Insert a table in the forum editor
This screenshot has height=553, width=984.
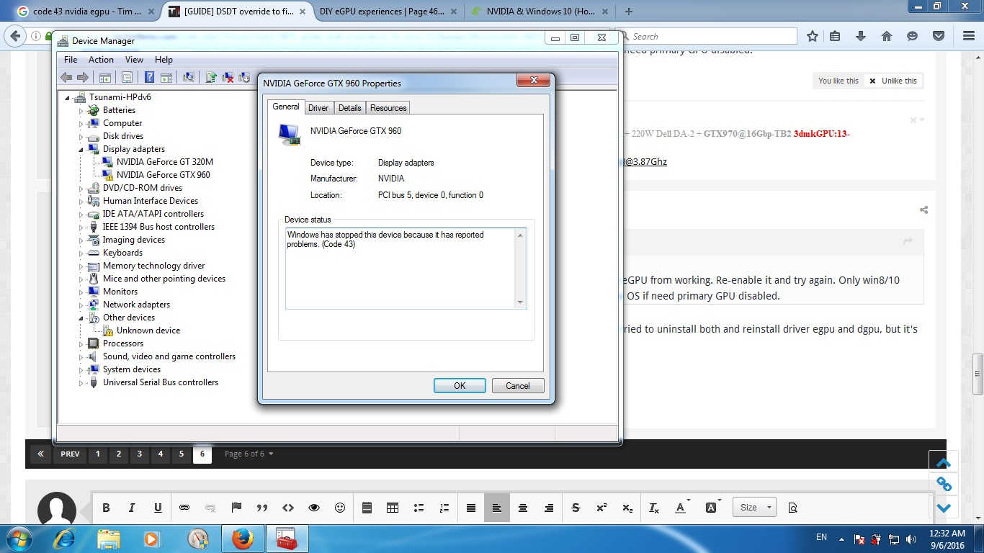tap(393, 508)
